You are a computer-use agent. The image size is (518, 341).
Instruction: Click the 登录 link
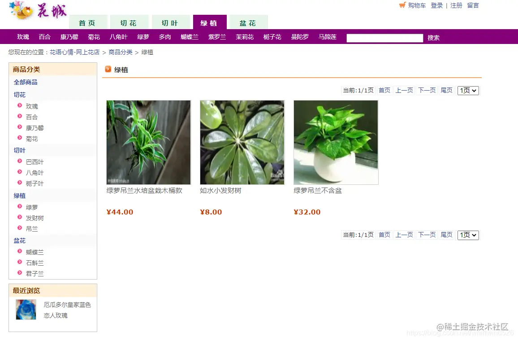437,6
